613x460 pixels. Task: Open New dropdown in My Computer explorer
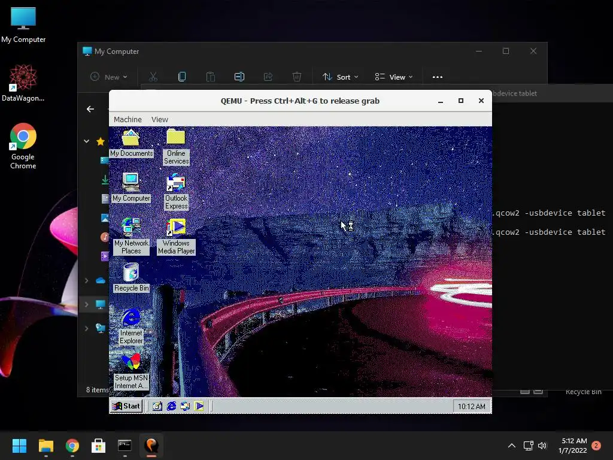click(109, 77)
